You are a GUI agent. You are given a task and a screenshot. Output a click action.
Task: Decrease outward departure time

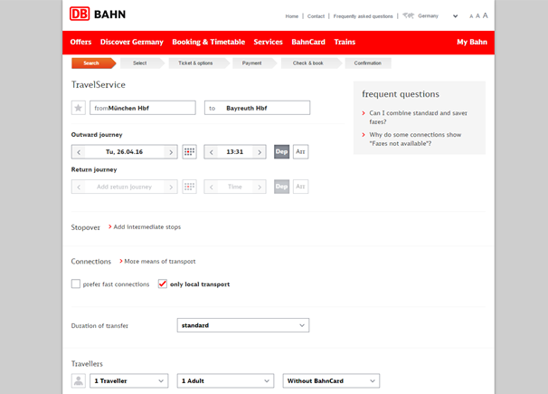point(212,152)
